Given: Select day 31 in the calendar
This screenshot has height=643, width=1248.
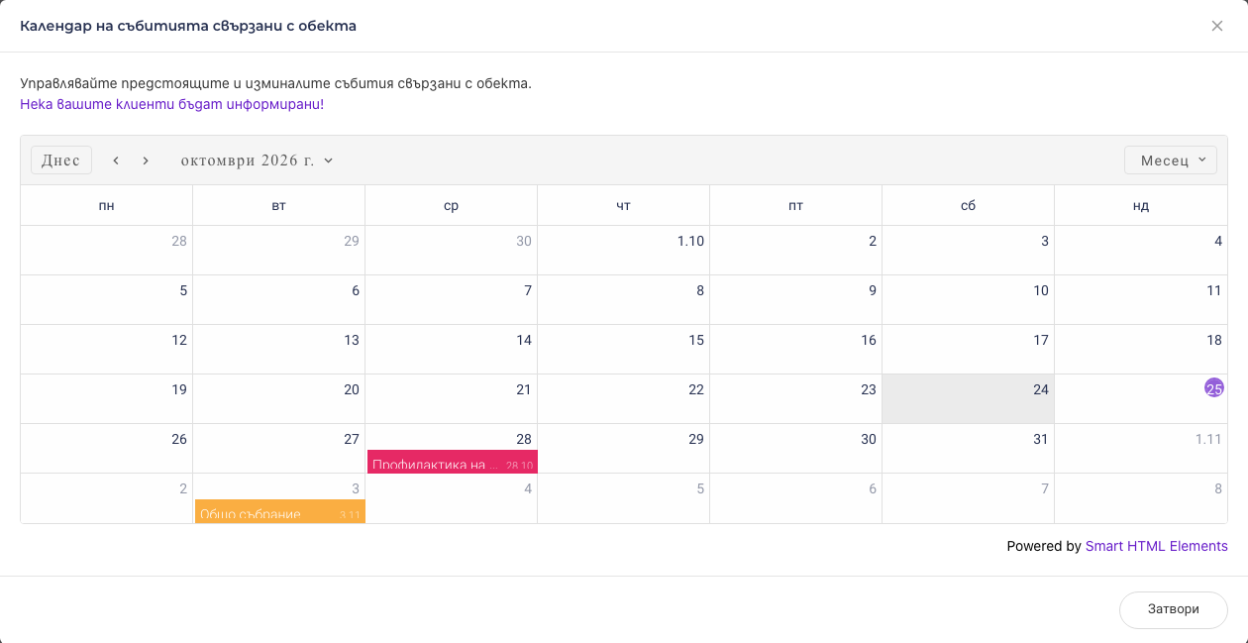Looking at the screenshot, I should tap(969, 449).
